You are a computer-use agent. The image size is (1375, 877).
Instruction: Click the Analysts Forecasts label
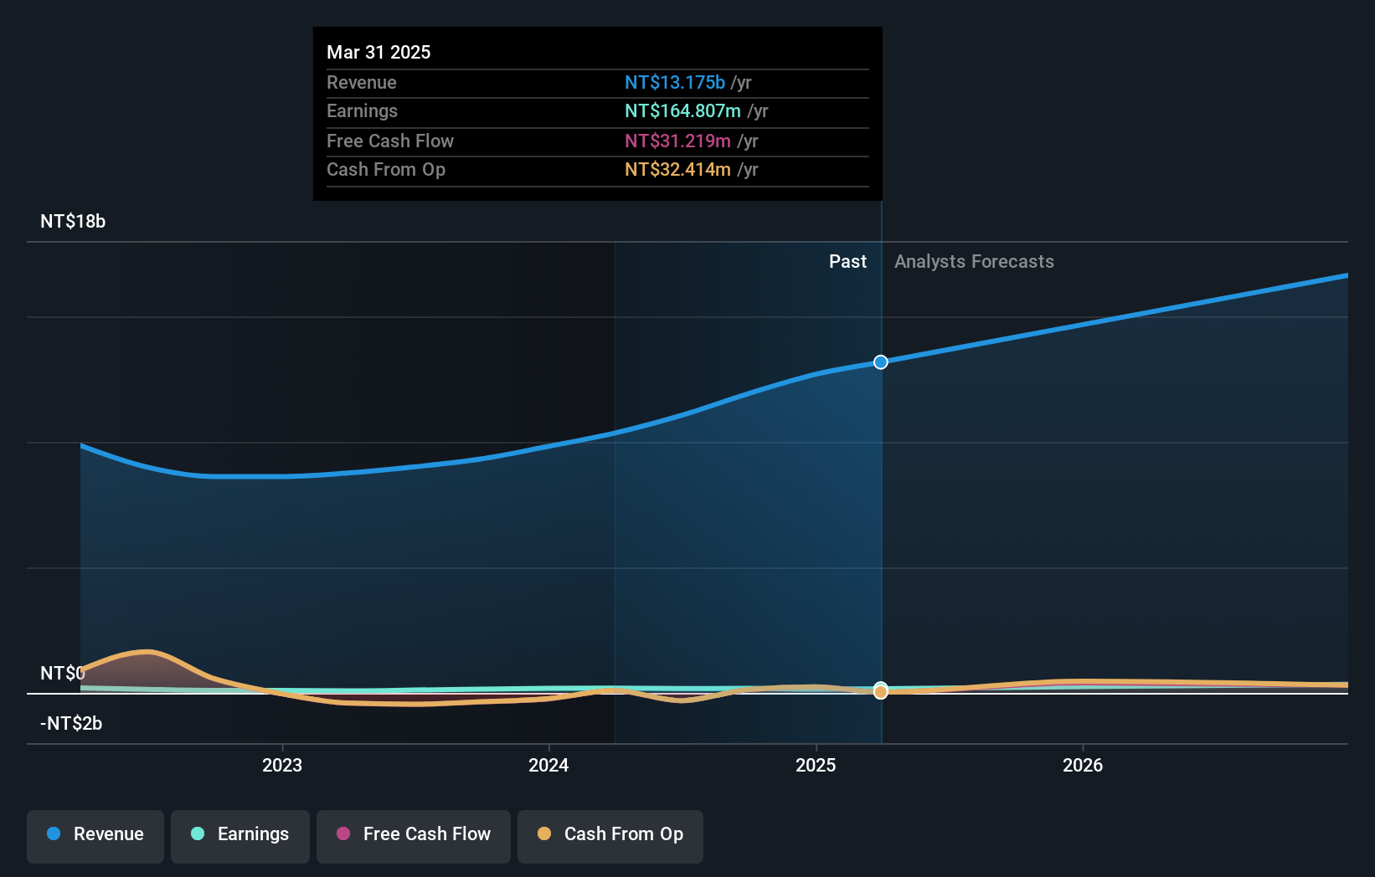974,261
